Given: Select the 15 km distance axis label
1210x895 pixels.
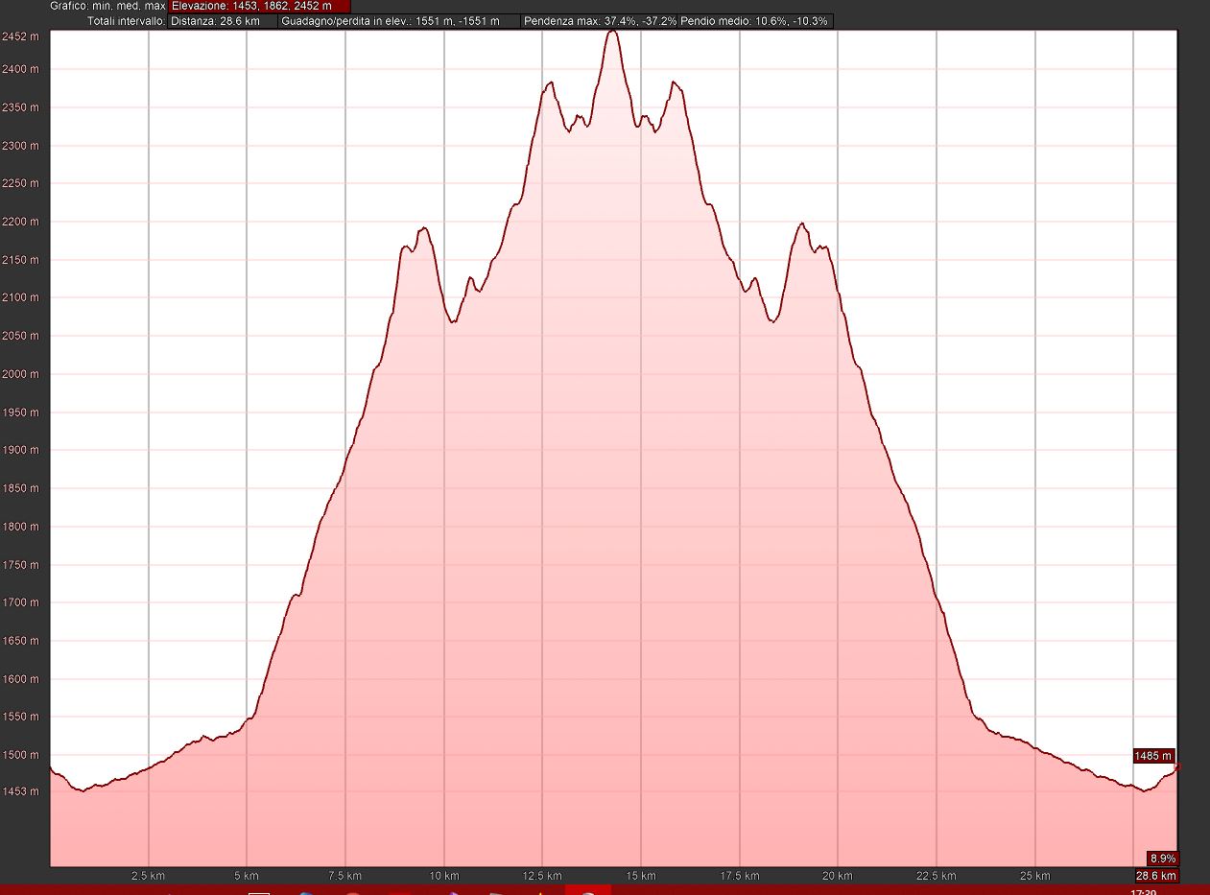Looking at the screenshot, I should click(x=641, y=876).
